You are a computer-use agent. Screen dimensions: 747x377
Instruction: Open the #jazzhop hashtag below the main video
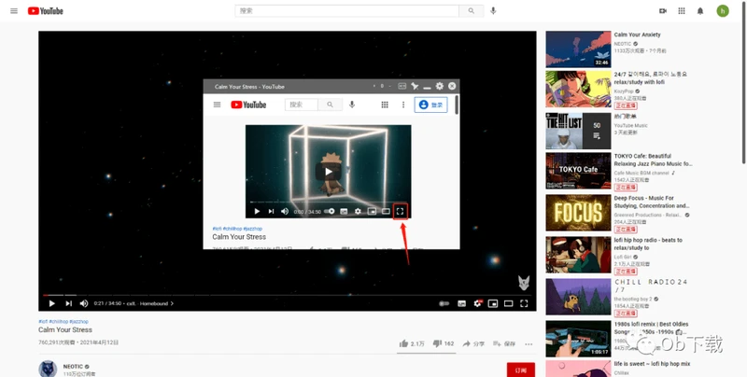[x=78, y=322]
